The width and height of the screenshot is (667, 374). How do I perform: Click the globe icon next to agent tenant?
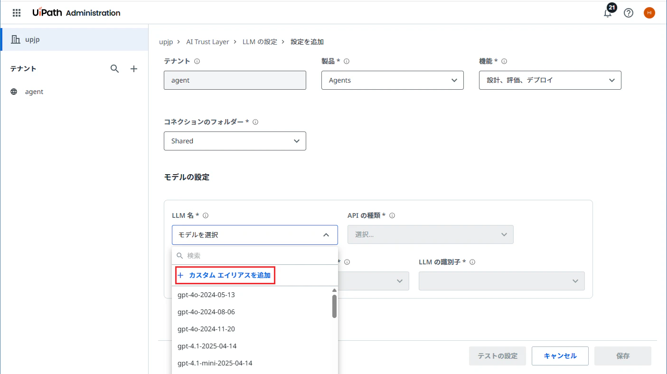(x=14, y=92)
